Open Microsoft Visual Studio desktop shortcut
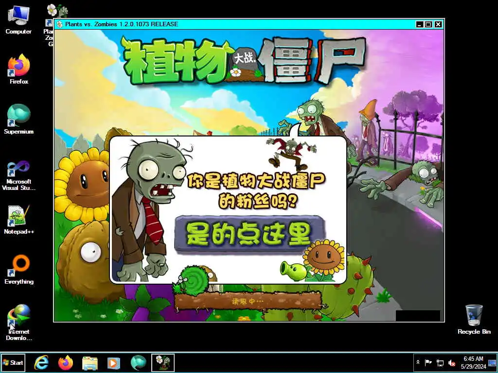The width and height of the screenshot is (498, 373). 19,175
